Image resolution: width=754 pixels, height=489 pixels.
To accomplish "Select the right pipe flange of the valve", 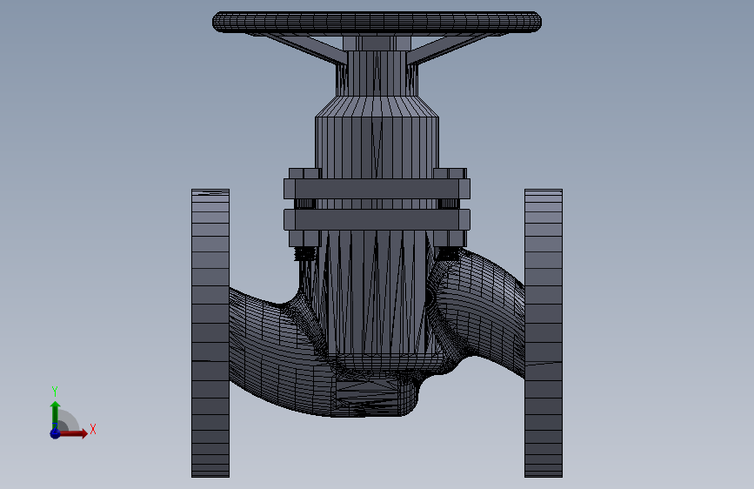I will [544, 333].
